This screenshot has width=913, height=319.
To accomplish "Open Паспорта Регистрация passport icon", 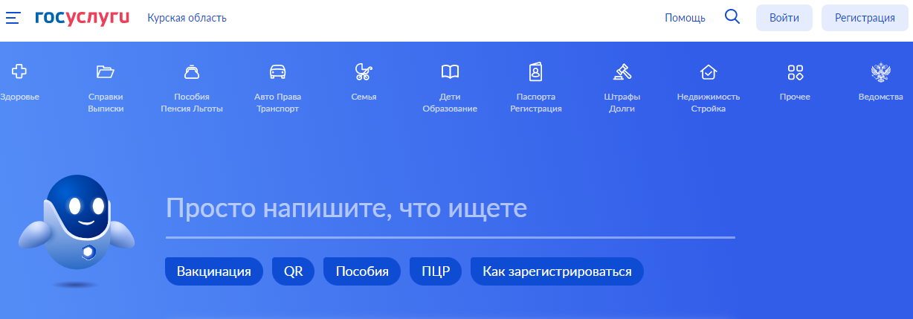I will point(536,72).
